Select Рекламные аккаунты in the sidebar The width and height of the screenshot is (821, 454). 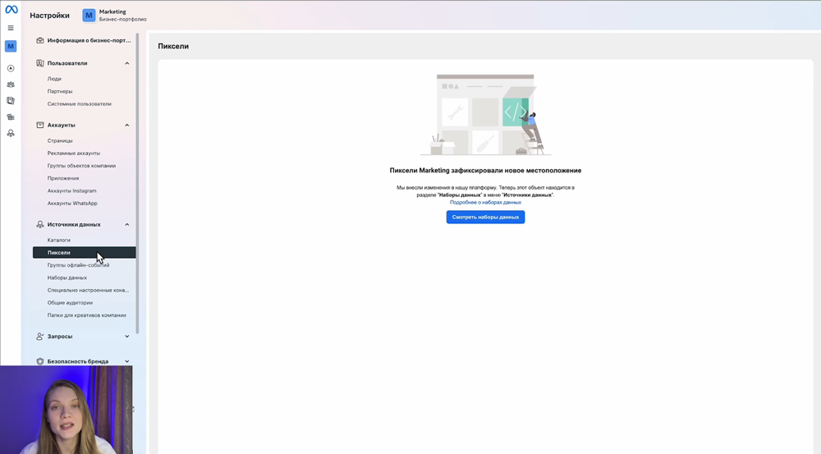74,154
